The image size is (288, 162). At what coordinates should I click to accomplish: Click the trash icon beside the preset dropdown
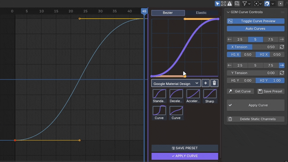214,83
